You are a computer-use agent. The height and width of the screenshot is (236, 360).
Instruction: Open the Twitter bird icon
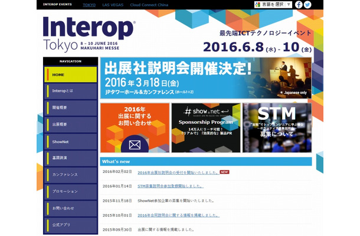tap(307, 5)
